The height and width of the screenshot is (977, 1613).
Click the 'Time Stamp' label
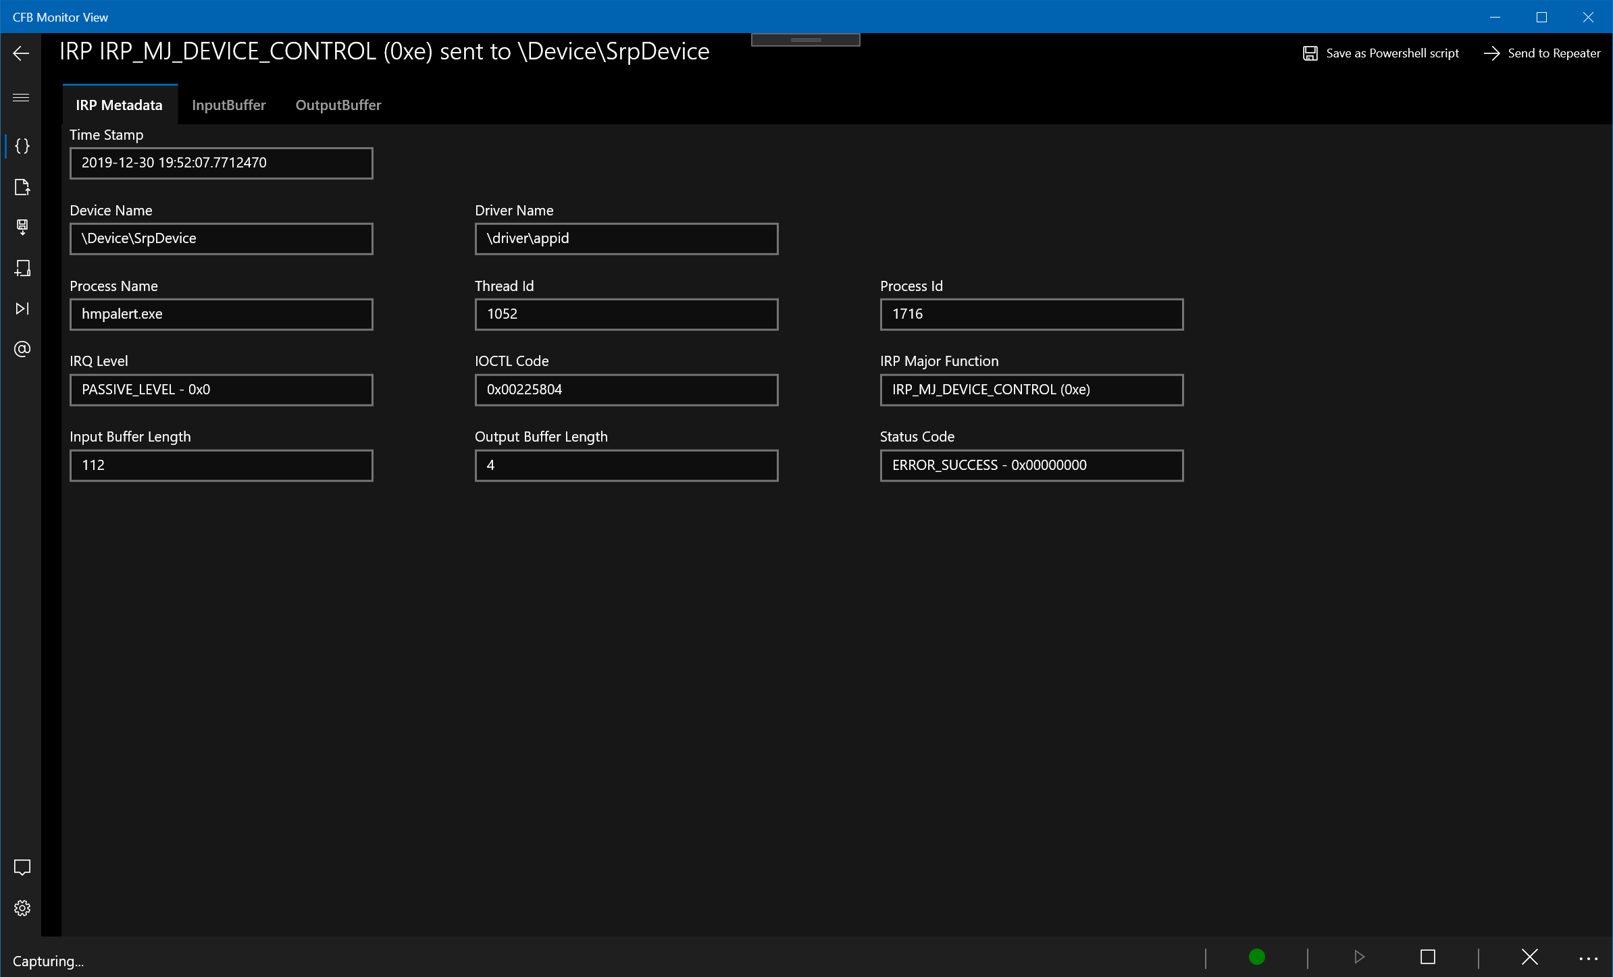tap(106, 134)
